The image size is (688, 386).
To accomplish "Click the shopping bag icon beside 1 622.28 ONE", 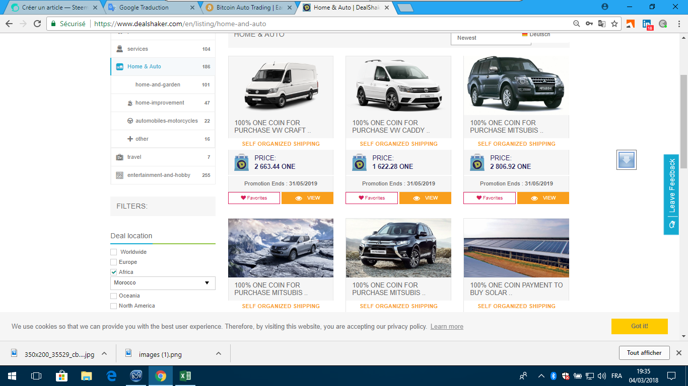I will point(360,162).
